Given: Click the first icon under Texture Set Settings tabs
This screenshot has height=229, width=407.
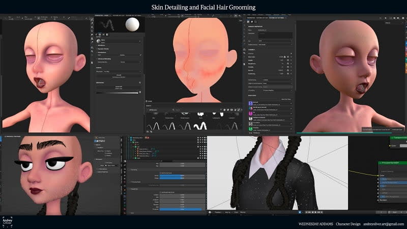Looking at the screenshot, I should click(x=248, y=22).
